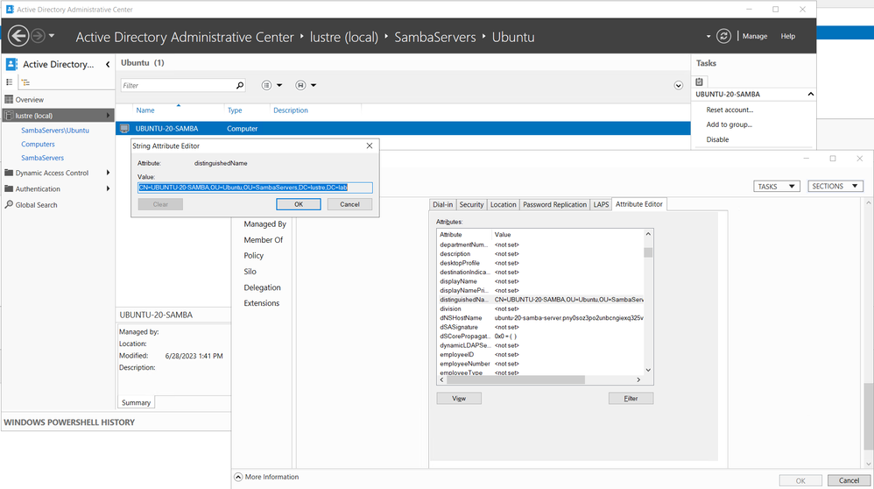Open the SECTIONS dropdown

click(836, 187)
